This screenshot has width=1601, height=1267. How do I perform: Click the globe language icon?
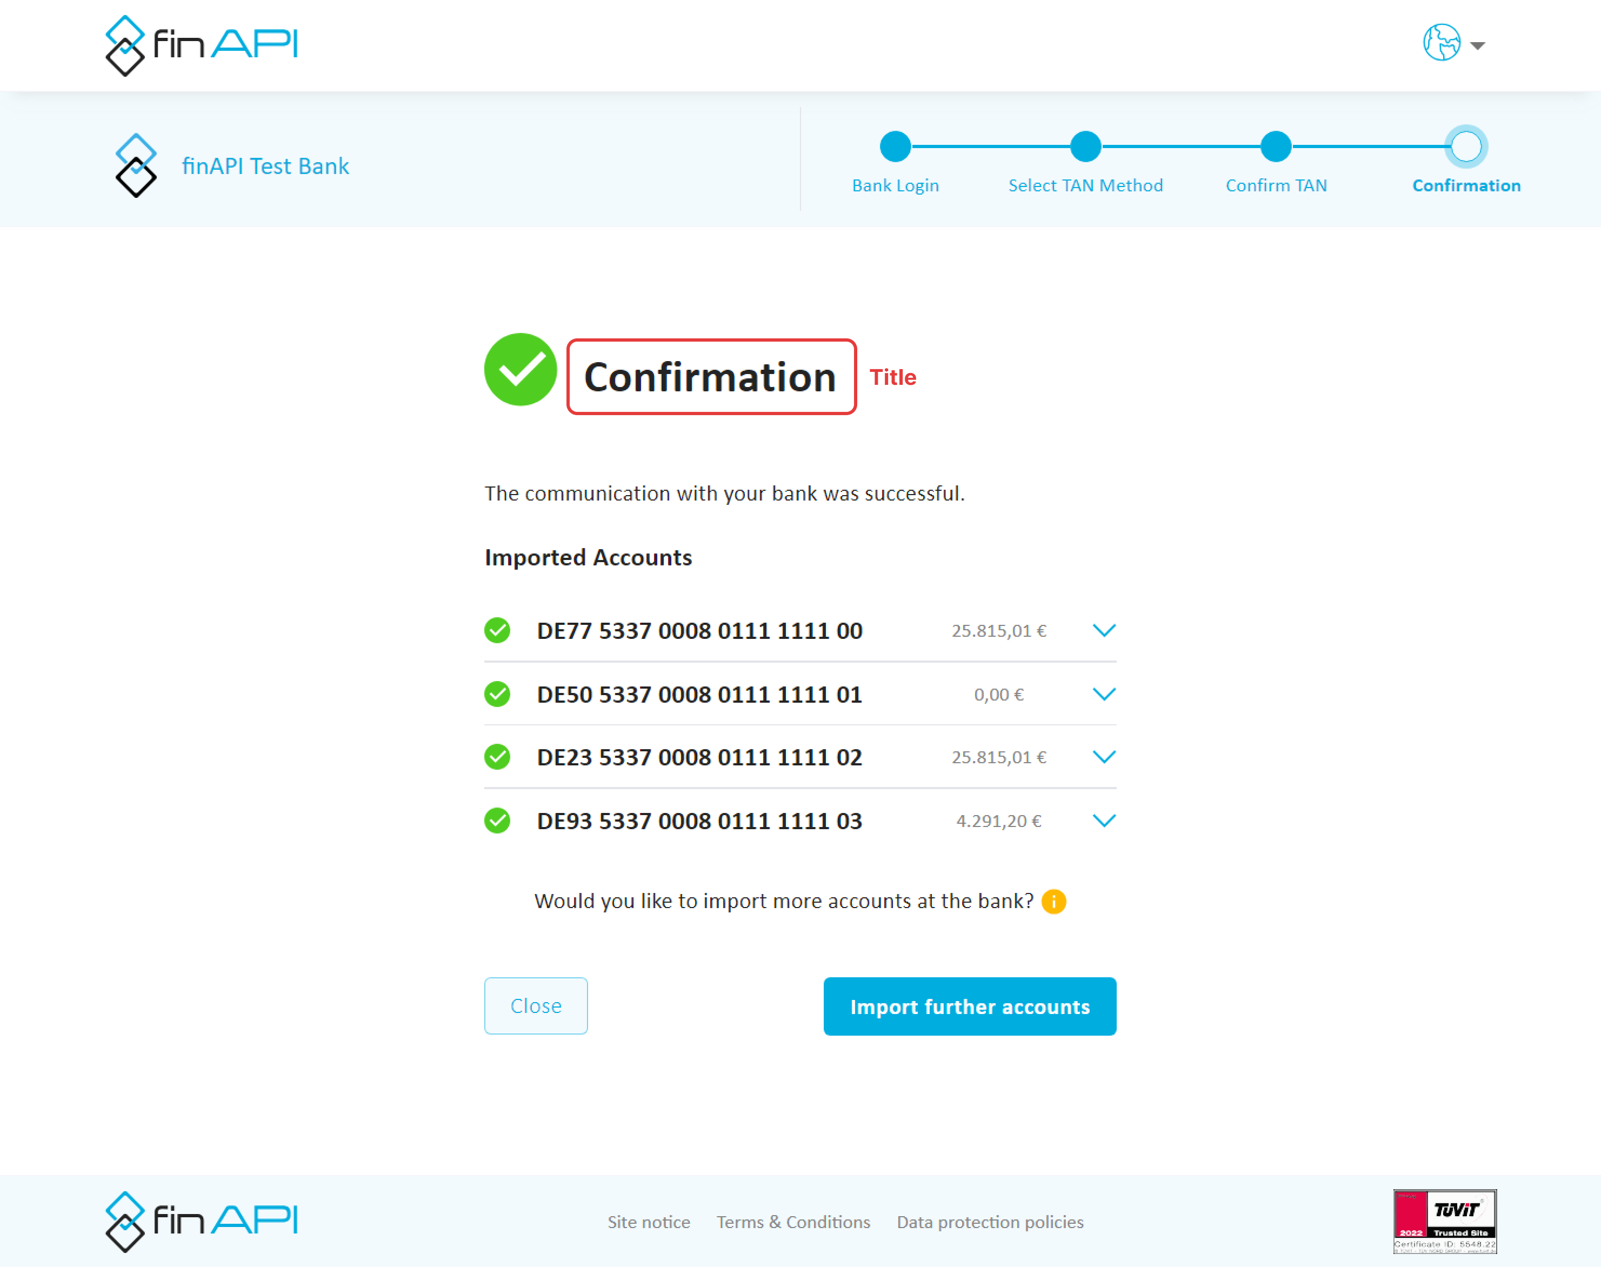coord(1441,43)
